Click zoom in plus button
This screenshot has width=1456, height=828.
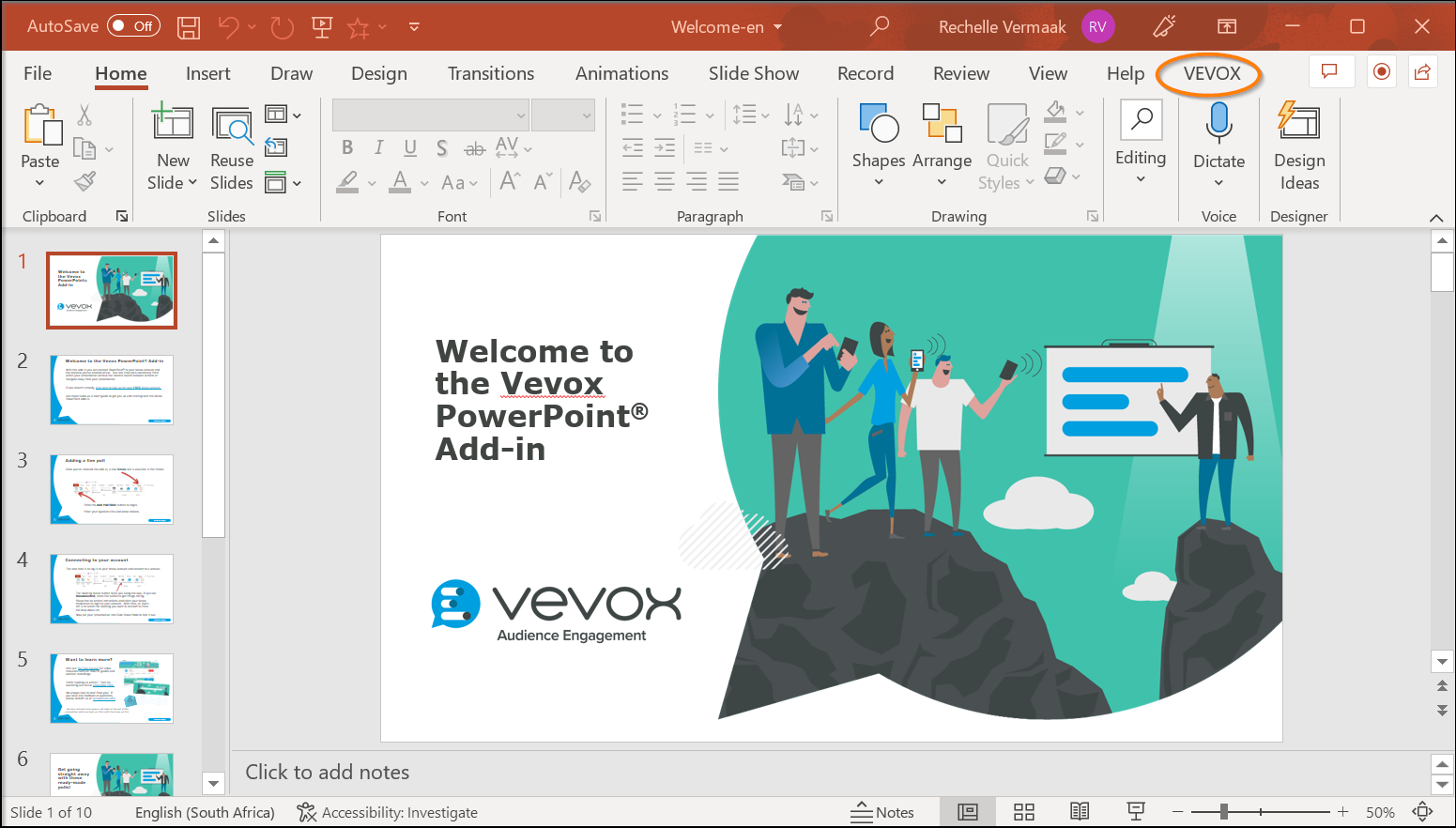[x=1343, y=811]
